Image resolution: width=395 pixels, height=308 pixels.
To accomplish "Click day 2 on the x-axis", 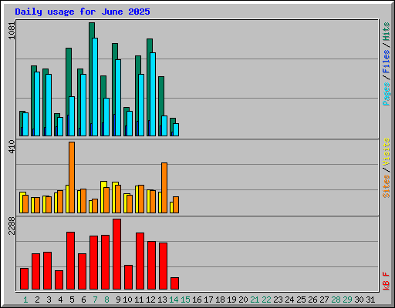I will [37, 300].
